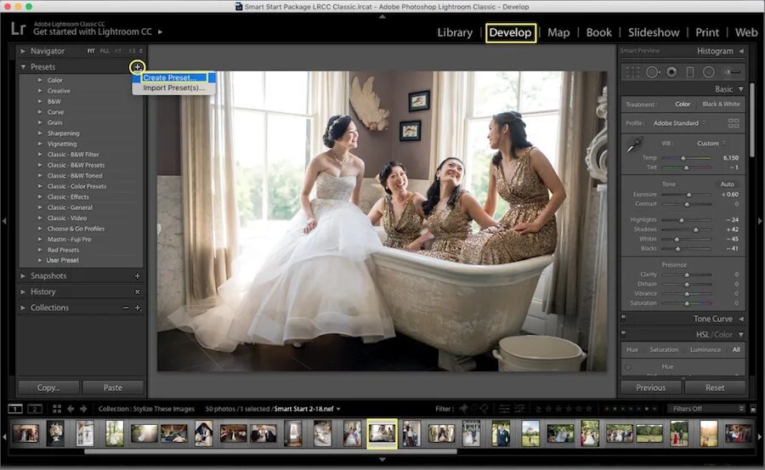The image size is (765, 470).
Task: Set Navigator zoom to 1:1
Action: pyautogui.click(x=118, y=51)
